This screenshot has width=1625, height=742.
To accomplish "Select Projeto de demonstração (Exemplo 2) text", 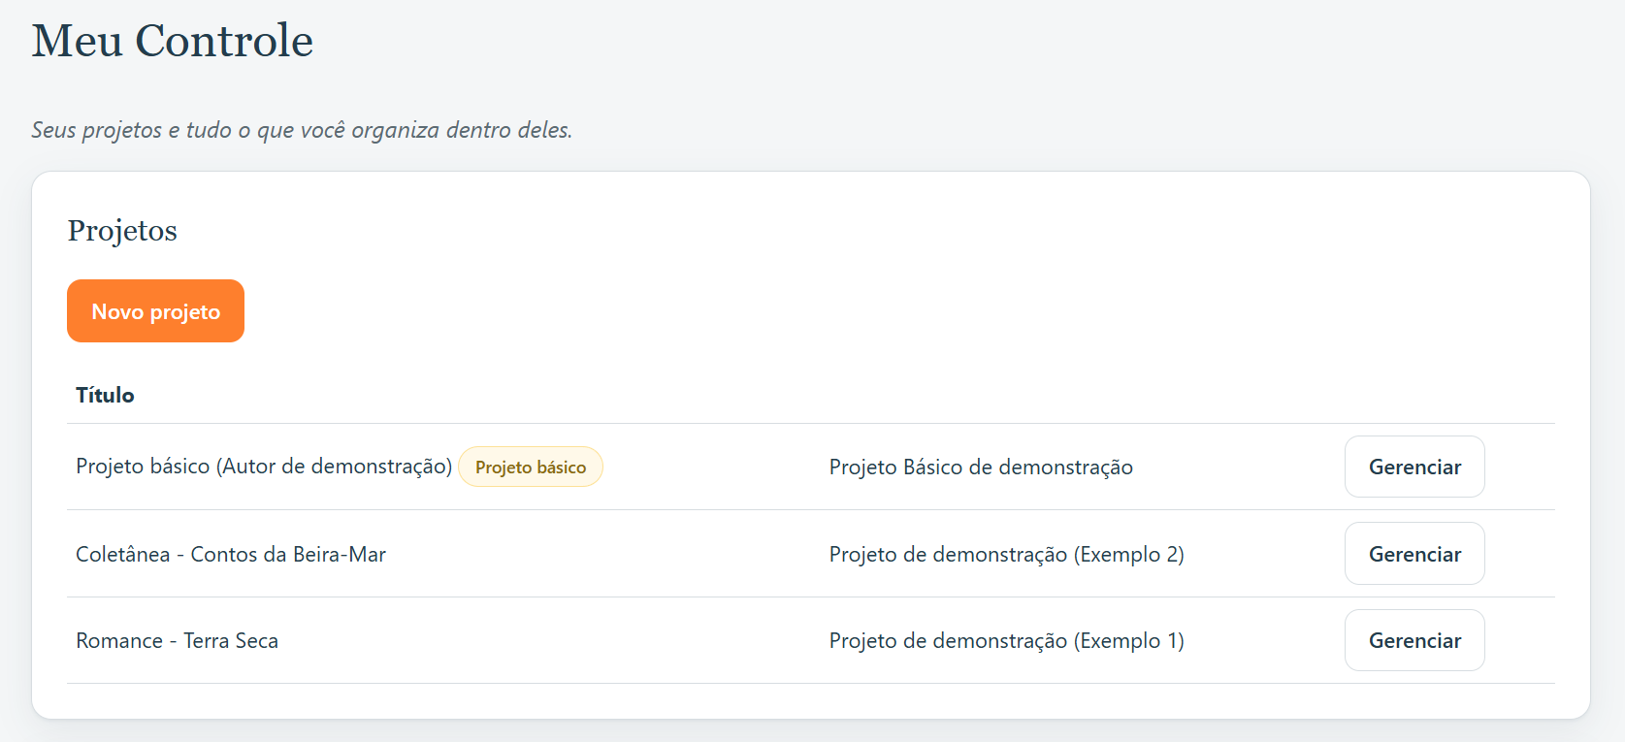I will 1006,554.
